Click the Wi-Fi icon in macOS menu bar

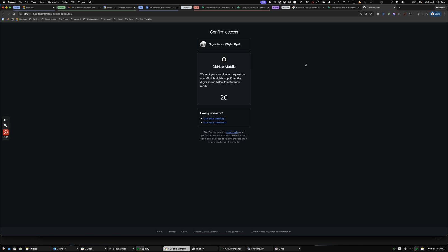pyautogui.click(x=397, y=2)
